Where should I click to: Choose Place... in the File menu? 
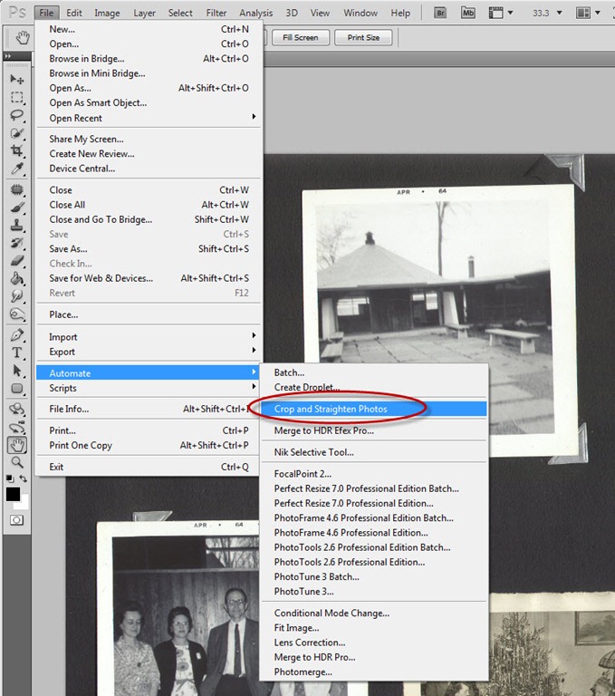pyautogui.click(x=149, y=314)
